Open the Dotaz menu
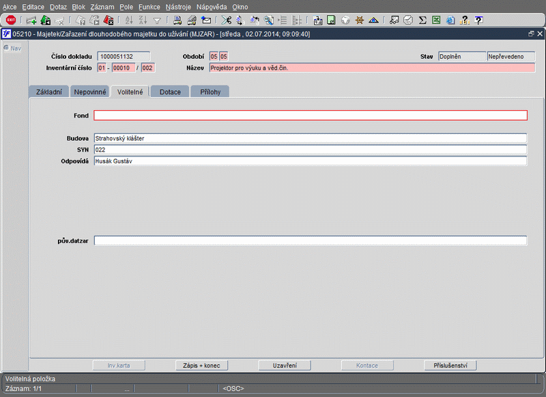Screen dimensions: 546x397 tap(58, 7)
